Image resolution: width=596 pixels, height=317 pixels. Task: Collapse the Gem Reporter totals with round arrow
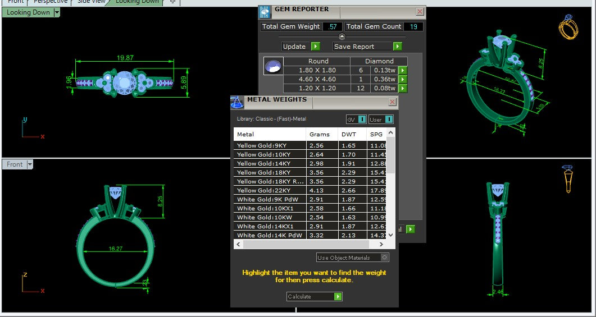[342, 37]
